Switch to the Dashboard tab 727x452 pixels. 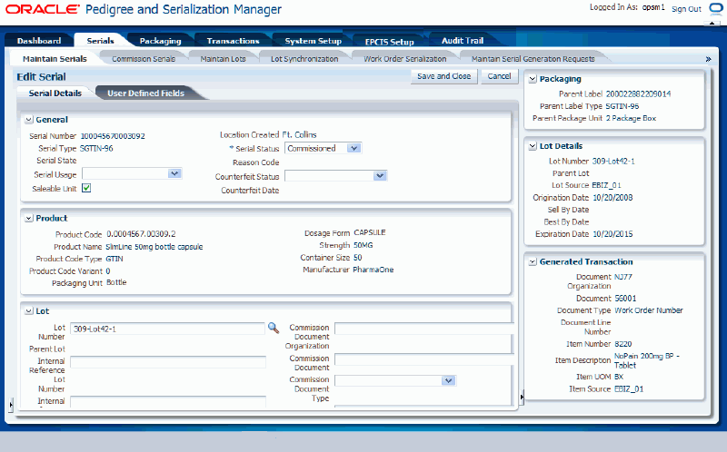click(39, 41)
